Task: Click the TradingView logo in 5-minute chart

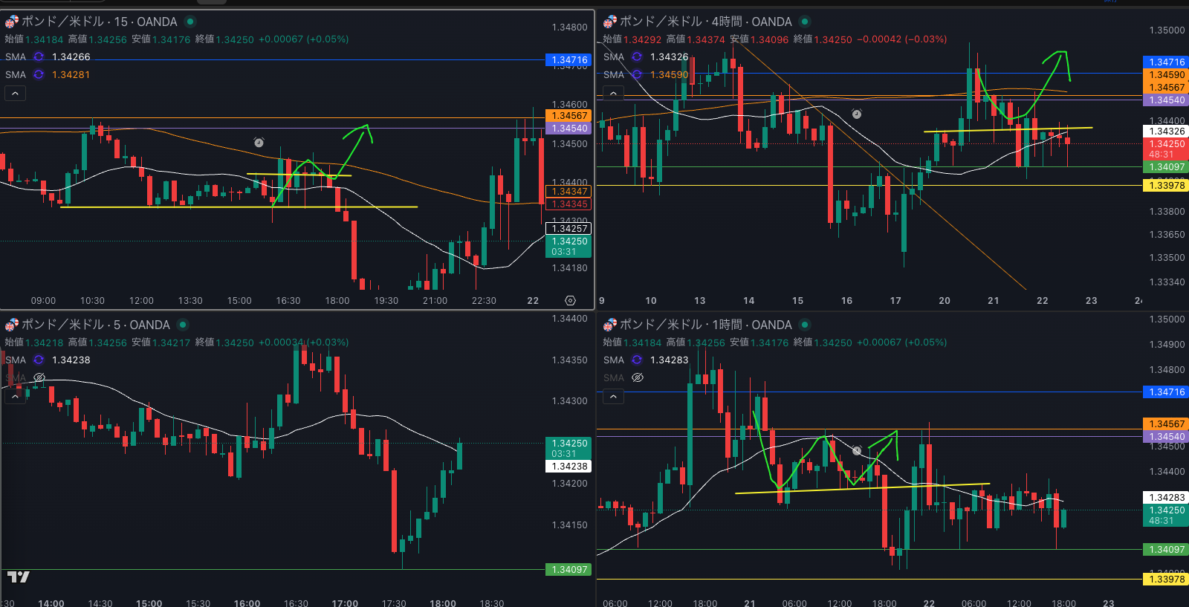Action: 19,577
